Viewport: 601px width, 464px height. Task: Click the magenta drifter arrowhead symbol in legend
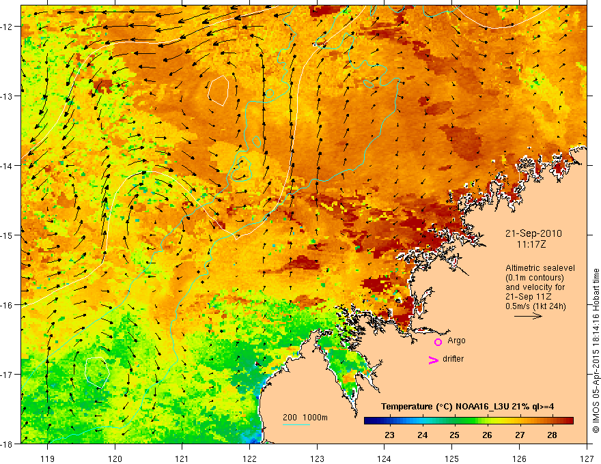pyautogui.click(x=433, y=360)
